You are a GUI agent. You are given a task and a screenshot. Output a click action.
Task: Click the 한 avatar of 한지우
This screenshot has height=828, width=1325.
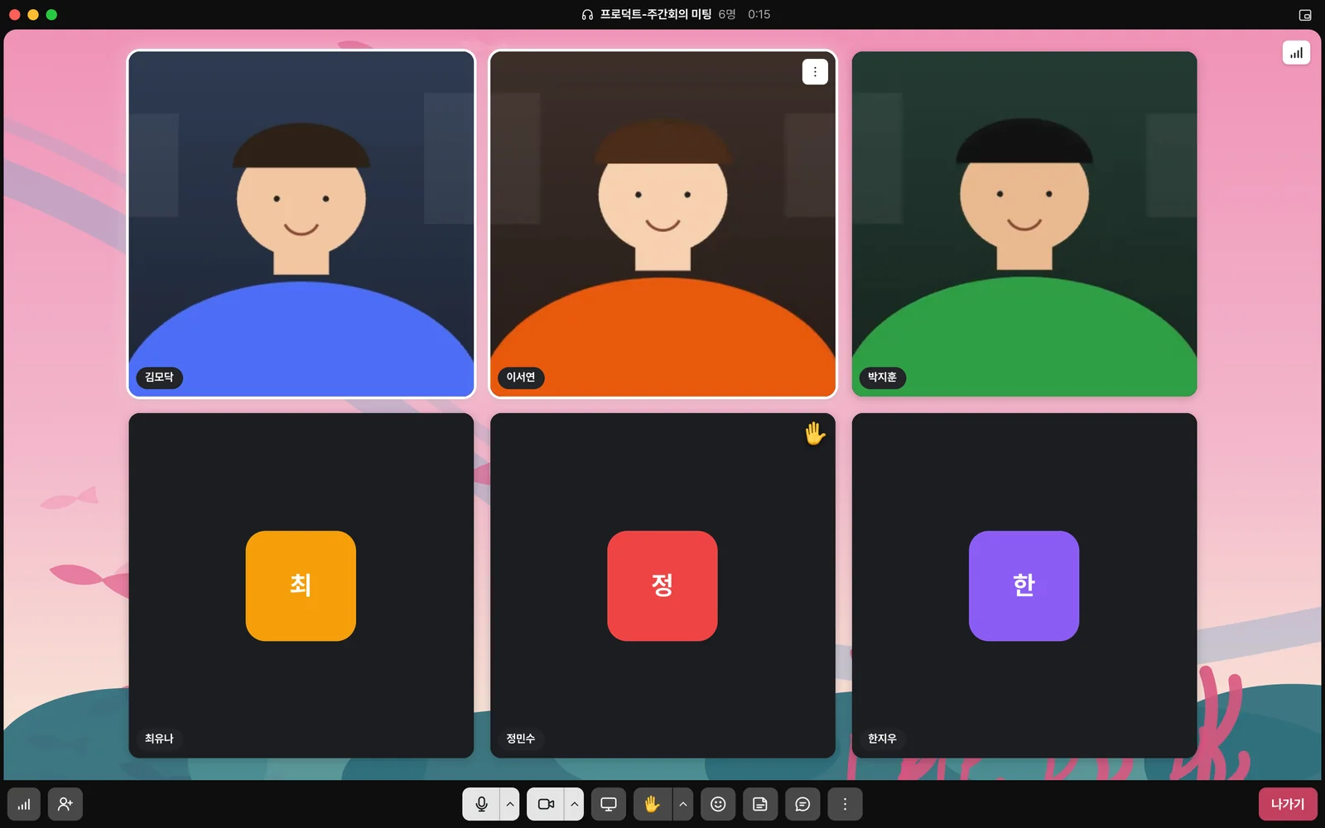1024,585
